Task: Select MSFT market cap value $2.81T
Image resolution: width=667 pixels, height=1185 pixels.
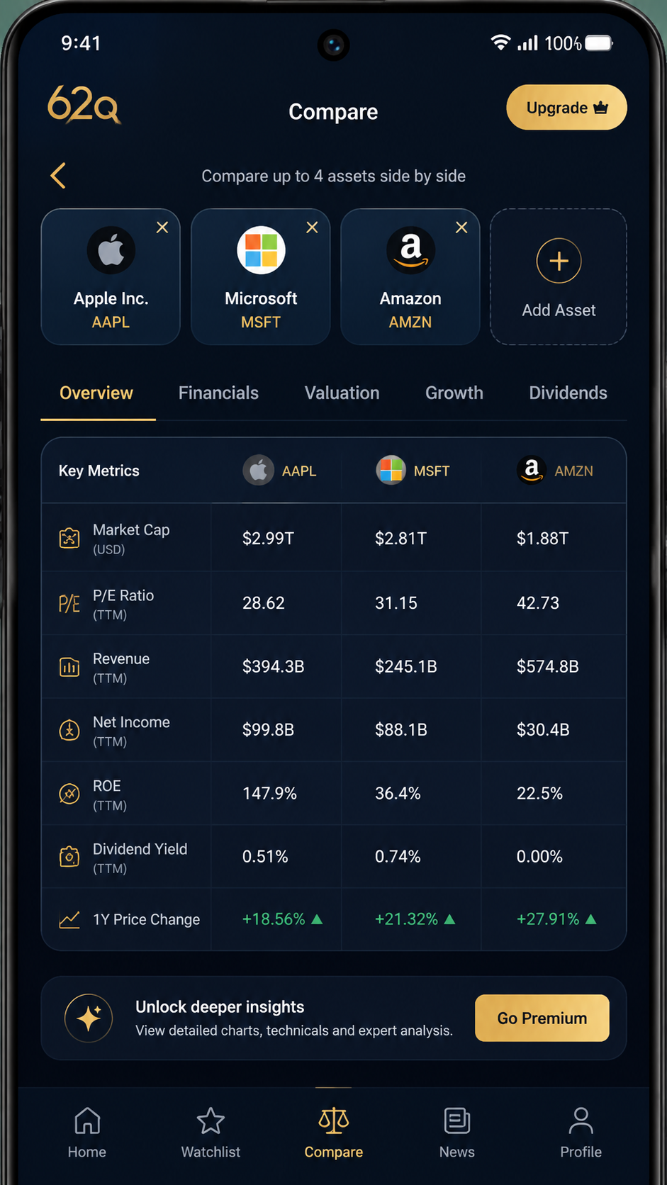Action: tap(400, 539)
